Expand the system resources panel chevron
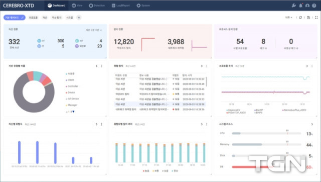This screenshot has width=321, height=182. 312,124
